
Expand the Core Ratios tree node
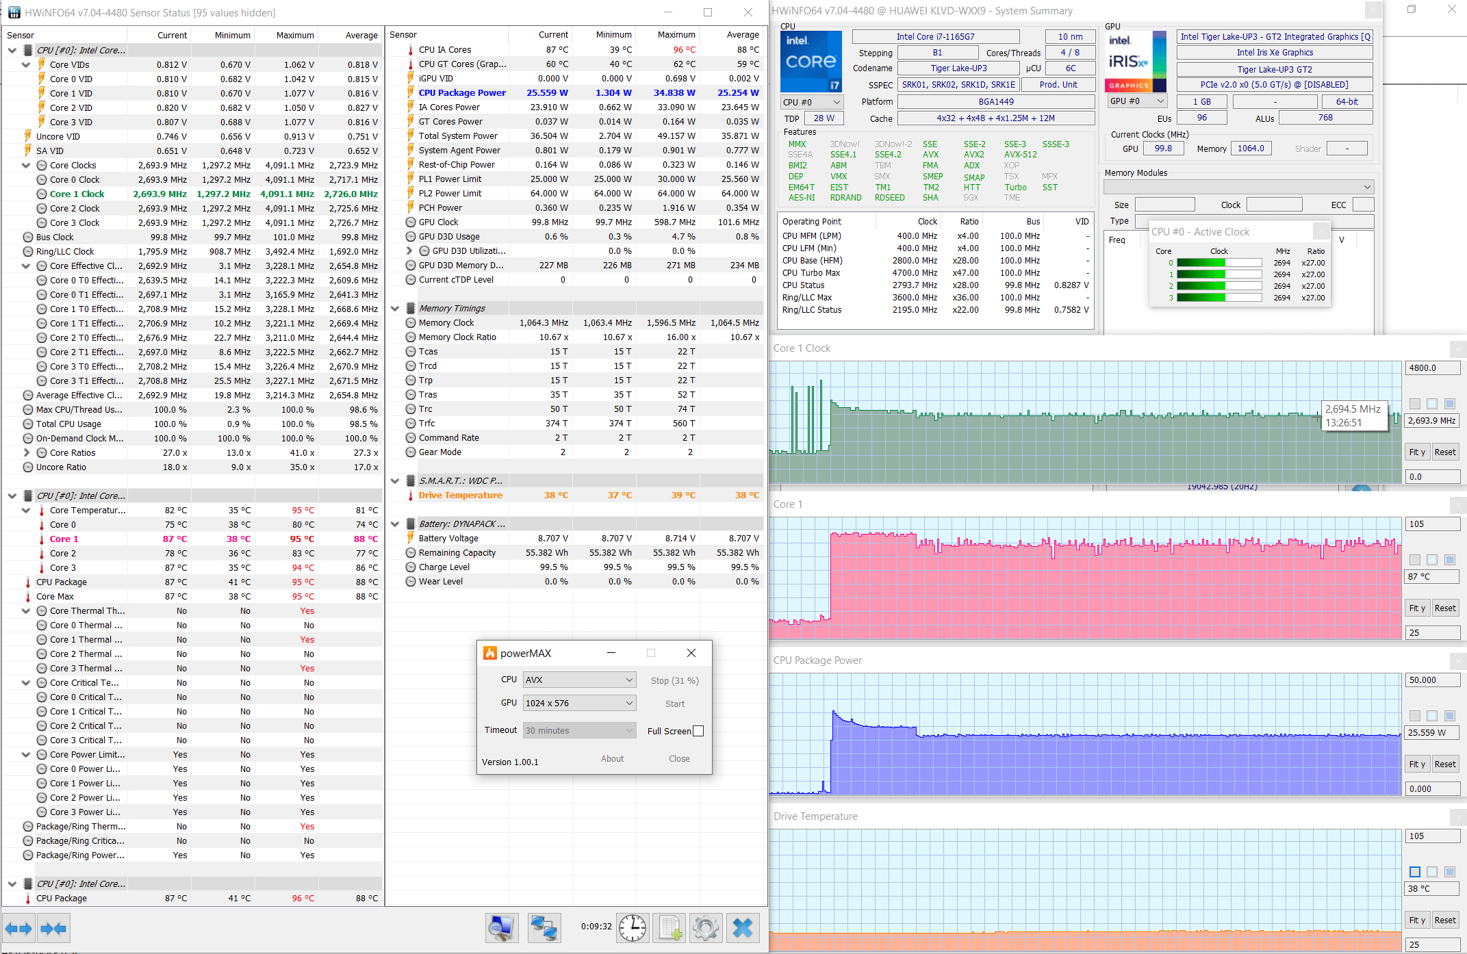tap(26, 452)
